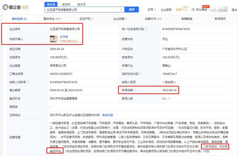Screen dimensions: 238x156
Task: Click the 爱企查 logo
Action: pos(15,7)
